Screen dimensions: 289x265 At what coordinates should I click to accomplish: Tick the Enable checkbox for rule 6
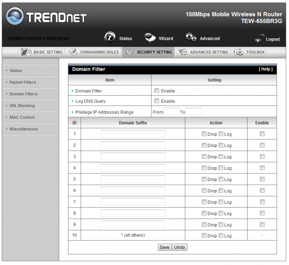(x=262, y=190)
